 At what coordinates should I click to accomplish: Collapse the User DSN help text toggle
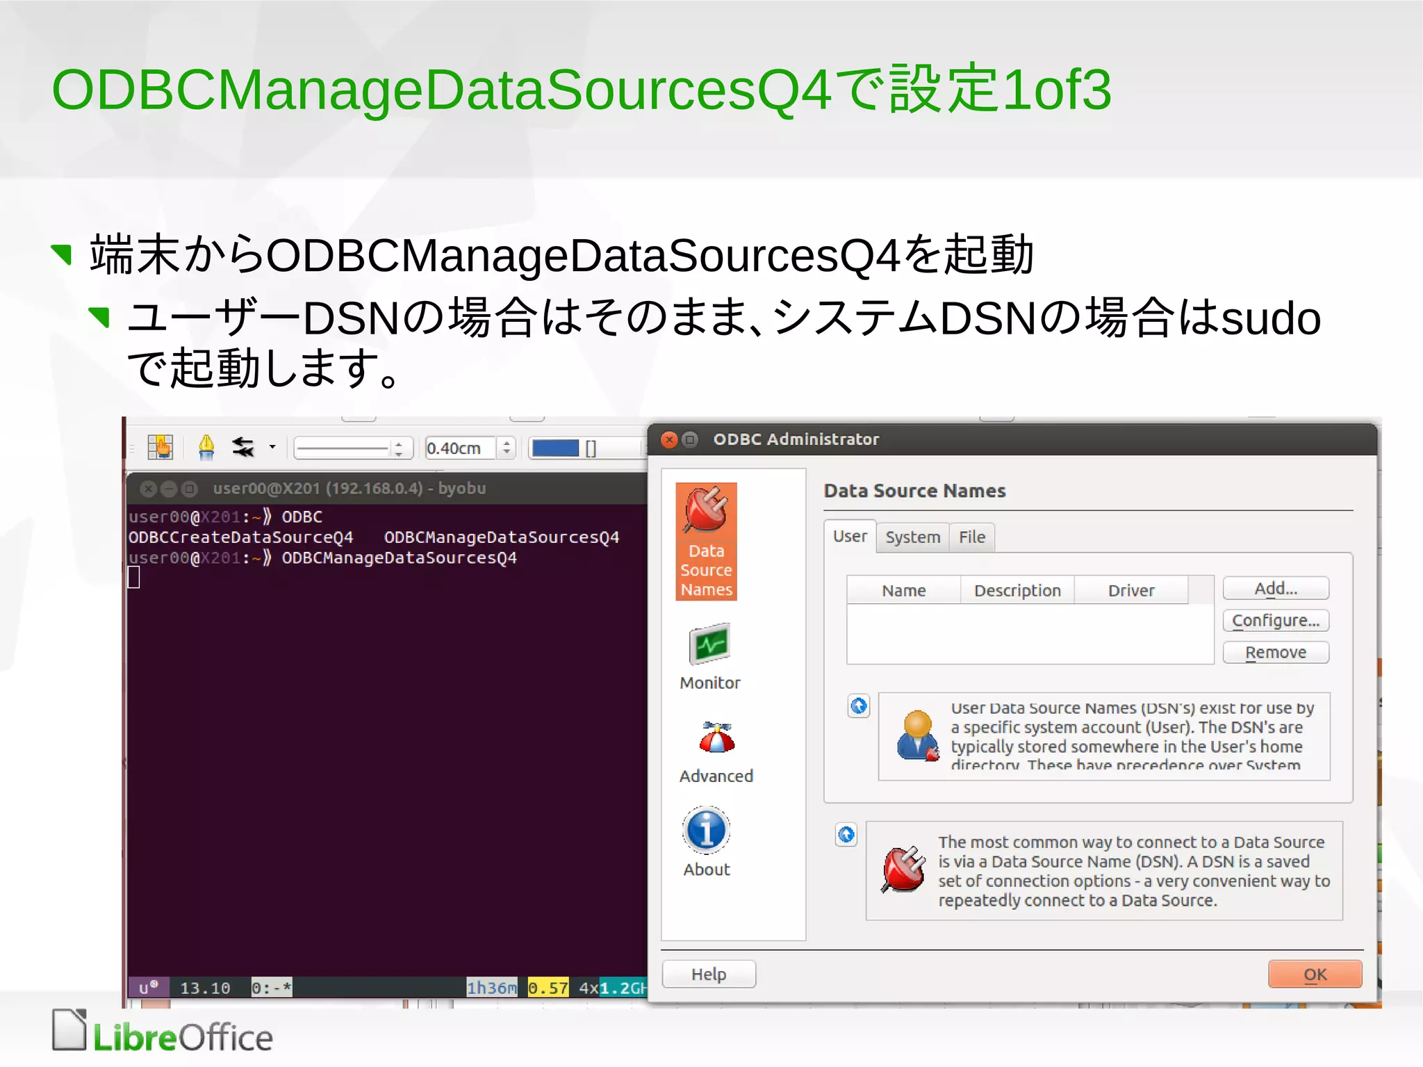tap(859, 706)
